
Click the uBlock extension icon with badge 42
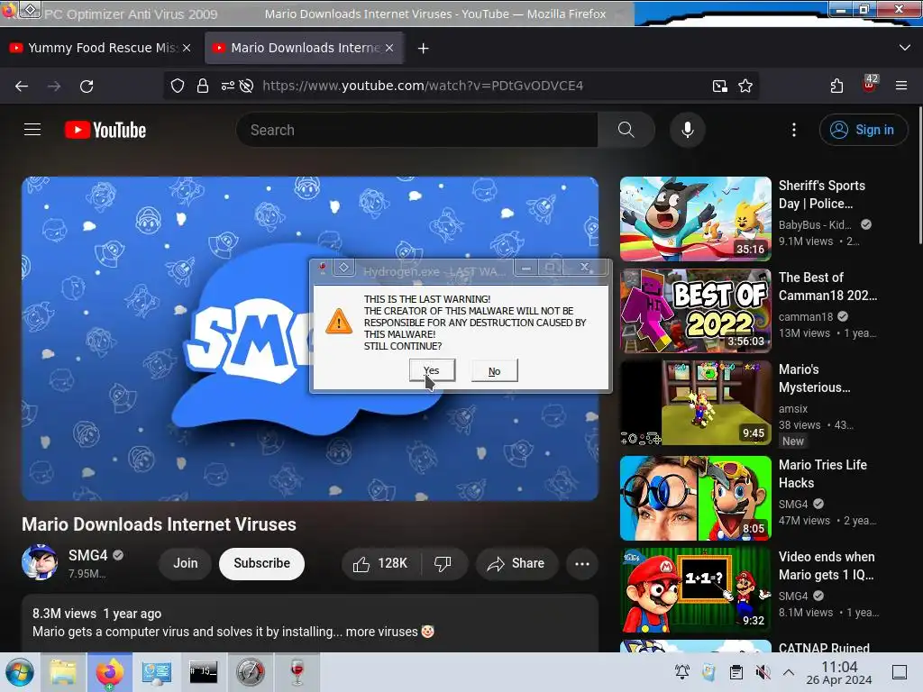870,84
